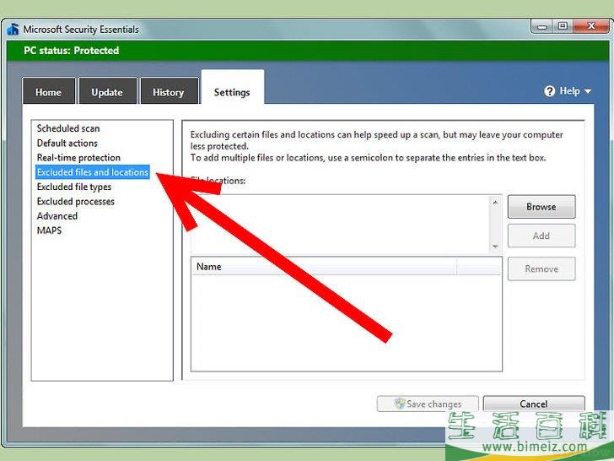614x461 pixels.
Task: Minimize the Security Essentials window
Action: click(542, 27)
